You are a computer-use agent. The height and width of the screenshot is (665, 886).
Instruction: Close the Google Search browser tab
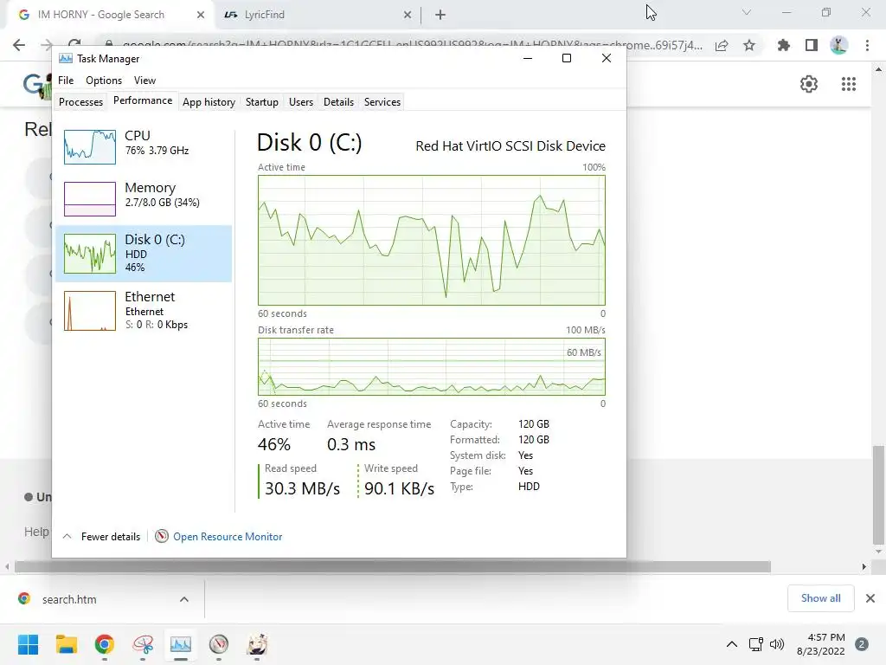point(201,16)
